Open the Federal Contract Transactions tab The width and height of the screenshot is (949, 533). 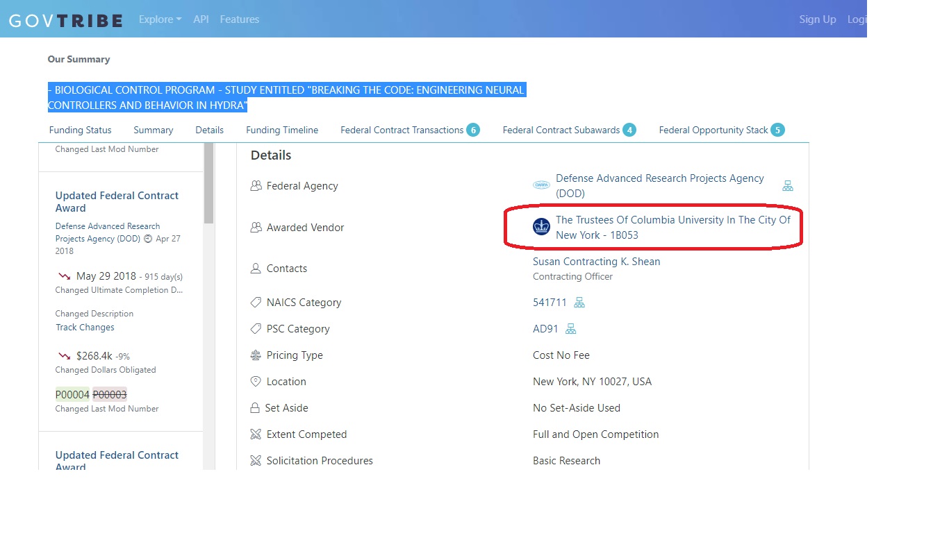410,130
